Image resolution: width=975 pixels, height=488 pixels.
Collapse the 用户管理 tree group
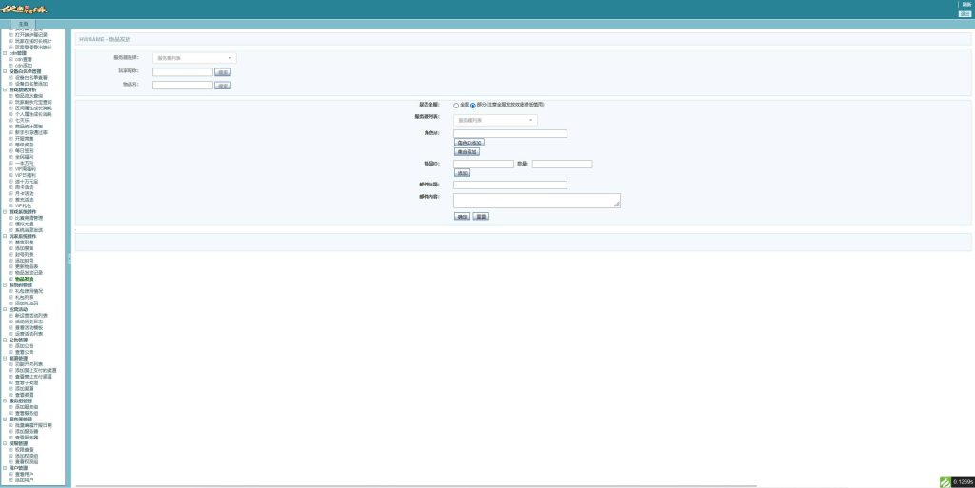coord(4,468)
